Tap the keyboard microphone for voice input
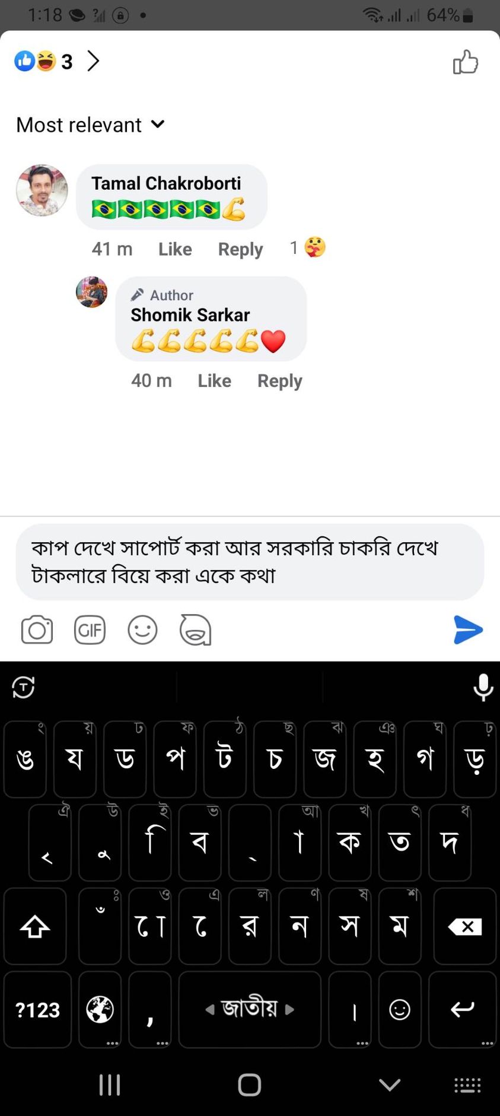 pos(483,687)
